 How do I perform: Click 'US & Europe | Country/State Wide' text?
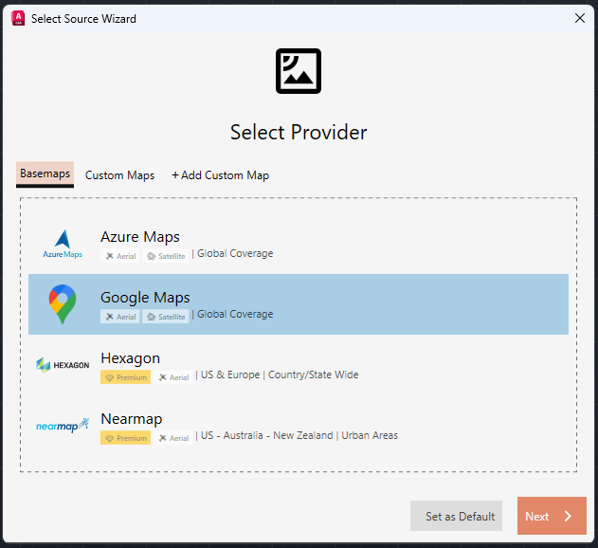tap(280, 374)
